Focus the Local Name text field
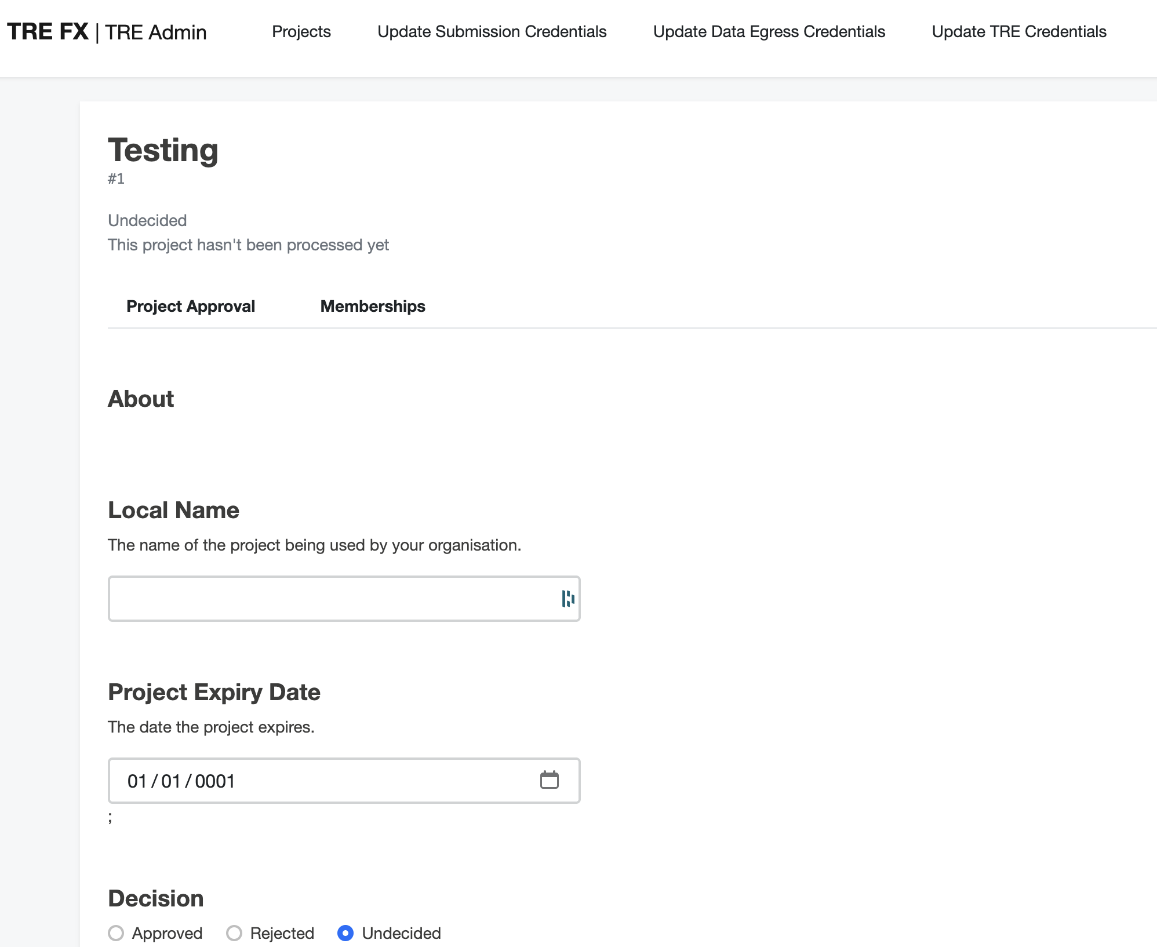 coord(344,599)
